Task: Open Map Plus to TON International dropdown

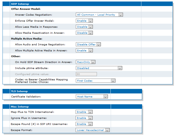Action: (84, 112)
